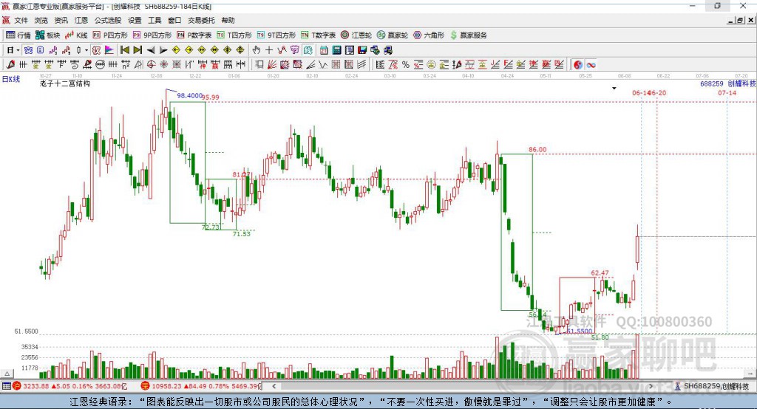The image size is (757, 409).
Task: Step chart right with black arrow
Action: [x=163, y=50]
